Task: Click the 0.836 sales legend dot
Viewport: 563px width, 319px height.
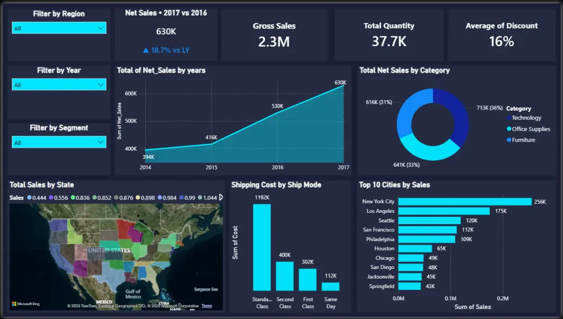Action: pos(73,197)
